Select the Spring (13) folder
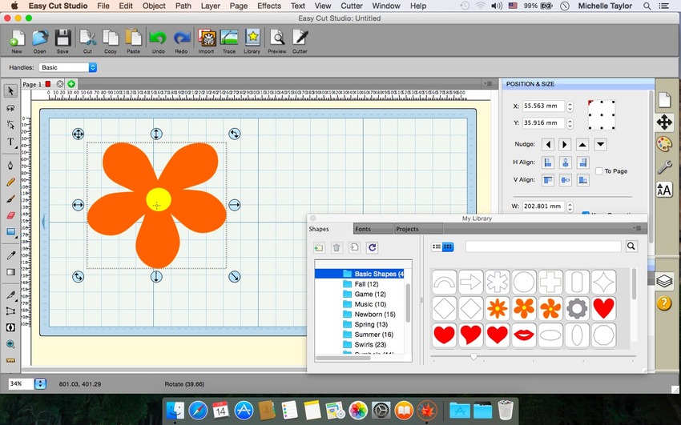Viewport: 681px width, 425px height. point(369,324)
